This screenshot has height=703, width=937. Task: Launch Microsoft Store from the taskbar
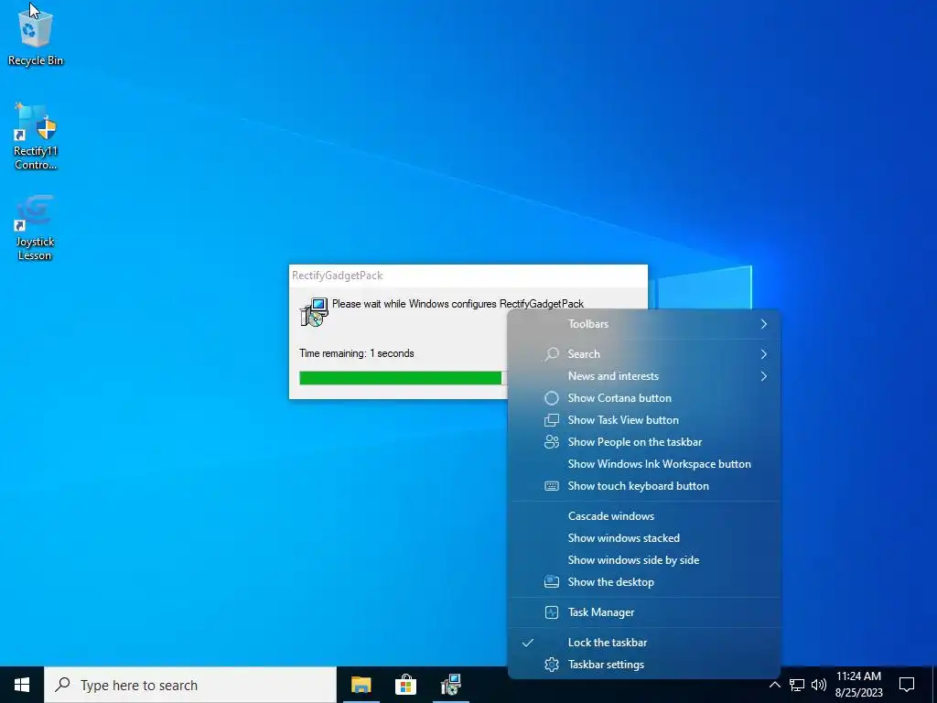click(405, 685)
